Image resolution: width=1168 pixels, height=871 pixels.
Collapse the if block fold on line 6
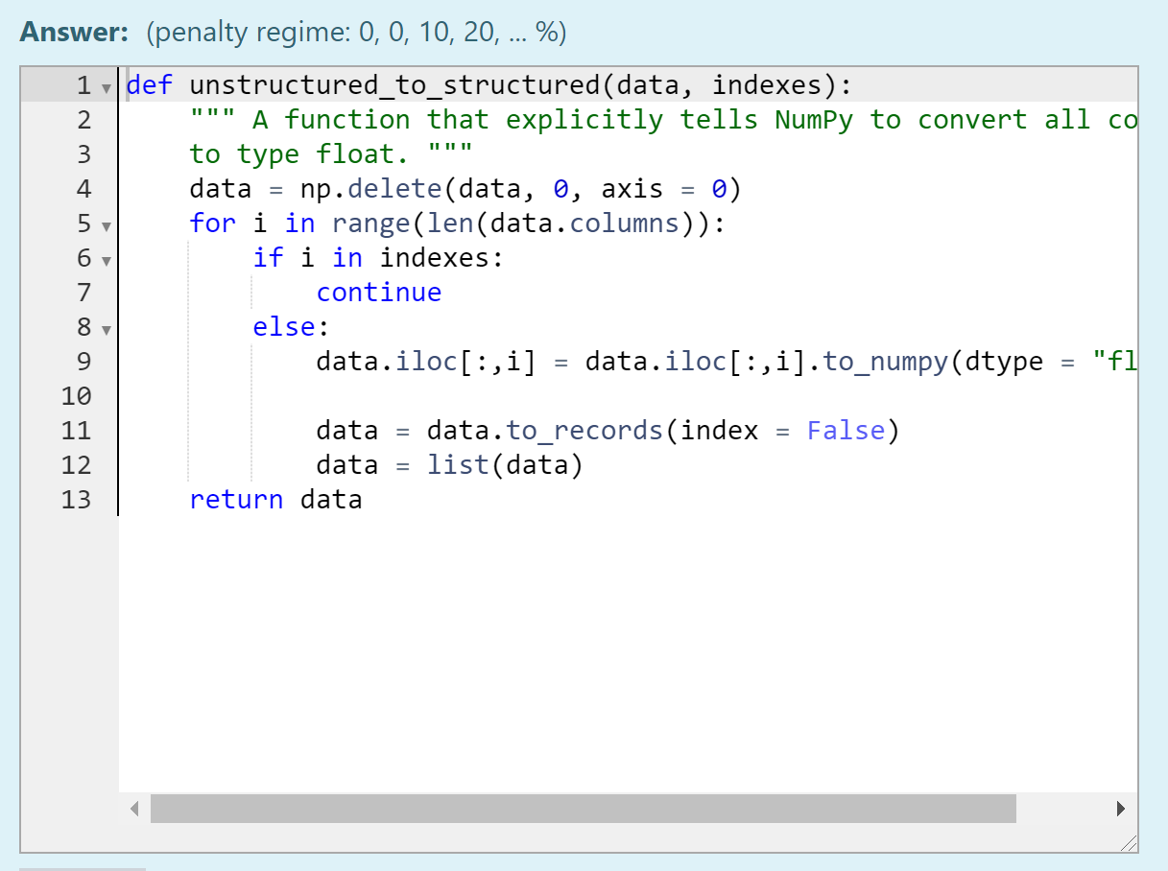107,260
